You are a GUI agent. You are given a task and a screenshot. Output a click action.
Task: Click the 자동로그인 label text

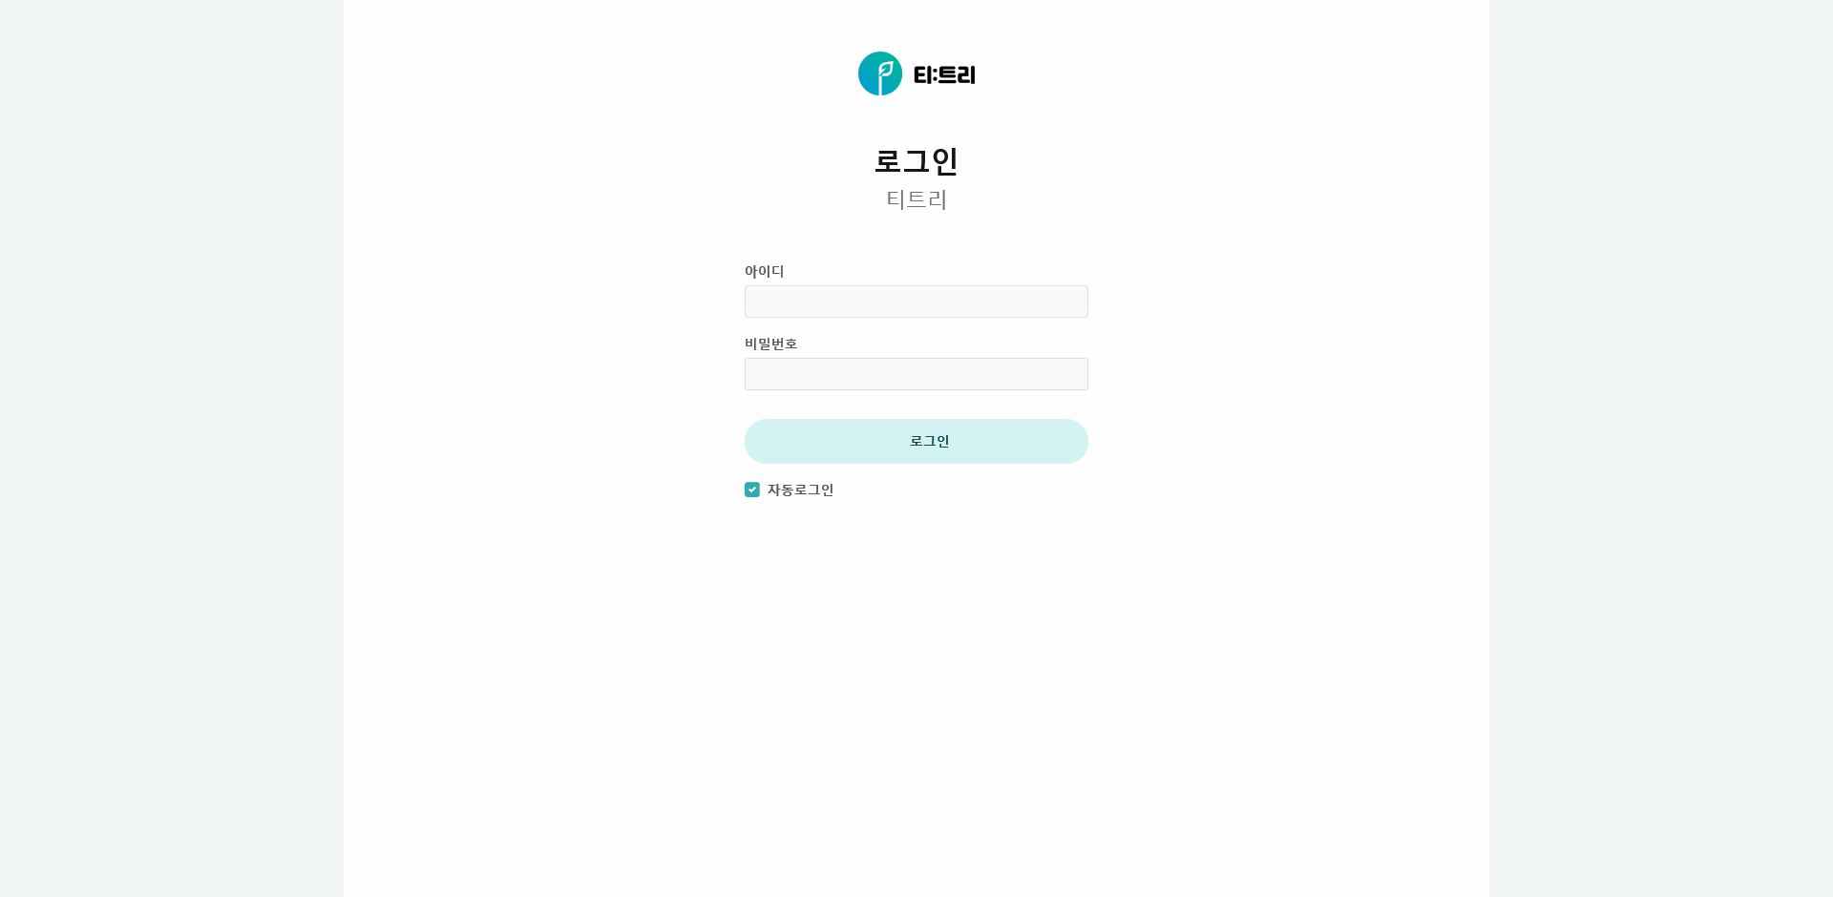click(800, 490)
